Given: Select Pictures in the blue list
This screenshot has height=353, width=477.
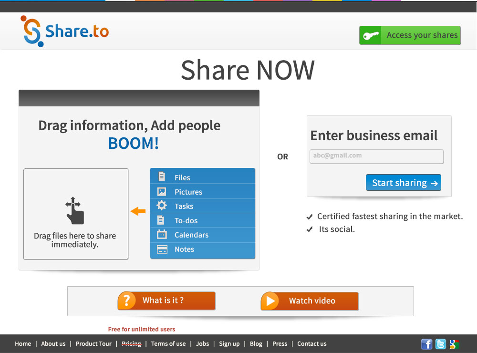Looking at the screenshot, I should coord(203,192).
